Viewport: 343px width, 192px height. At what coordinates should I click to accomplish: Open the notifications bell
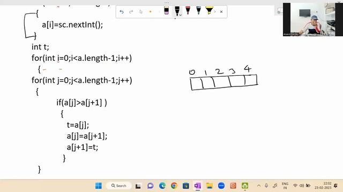coord(336,186)
